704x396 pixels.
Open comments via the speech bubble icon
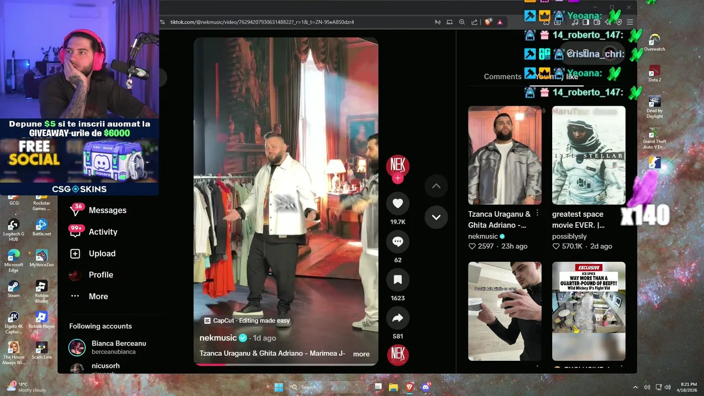(398, 241)
